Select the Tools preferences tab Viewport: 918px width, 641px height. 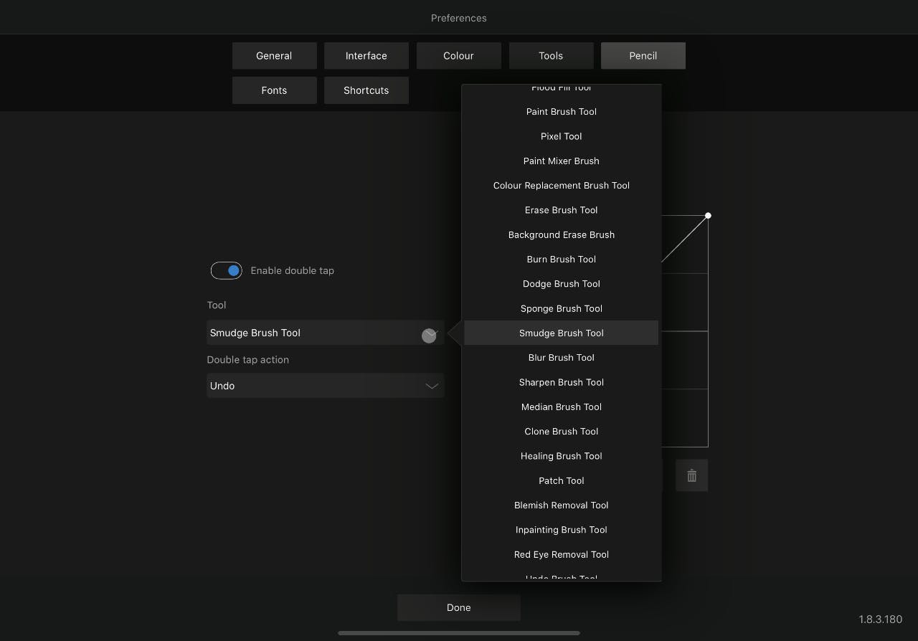tap(551, 56)
